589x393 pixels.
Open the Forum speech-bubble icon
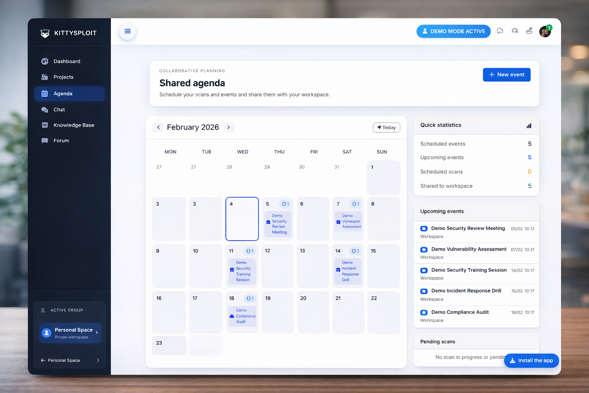tap(45, 140)
